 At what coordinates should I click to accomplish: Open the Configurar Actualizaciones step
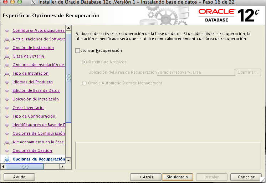[39, 30]
